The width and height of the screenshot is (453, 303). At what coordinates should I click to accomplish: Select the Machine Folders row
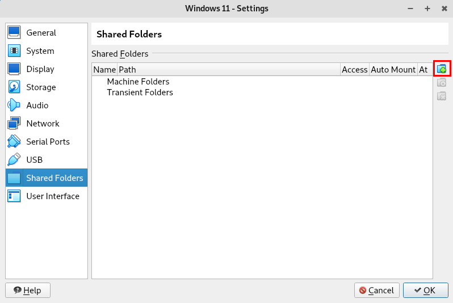pos(262,82)
